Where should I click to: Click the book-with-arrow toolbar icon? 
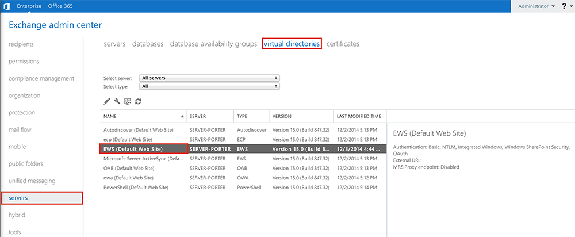pos(128,101)
